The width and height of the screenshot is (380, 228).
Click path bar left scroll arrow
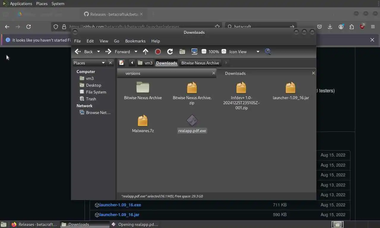point(132,63)
